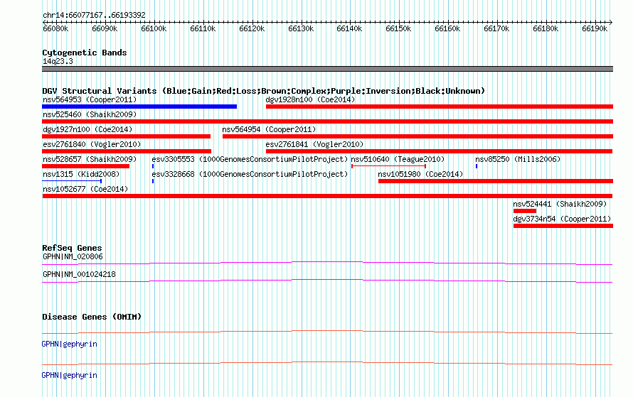Click the orange line above first GPHN|gephyrin
Viewport: 633px width, 397px height.
(x=327, y=332)
